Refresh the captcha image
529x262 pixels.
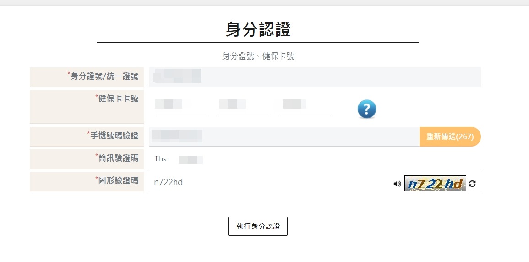pyautogui.click(x=473, y=184)
